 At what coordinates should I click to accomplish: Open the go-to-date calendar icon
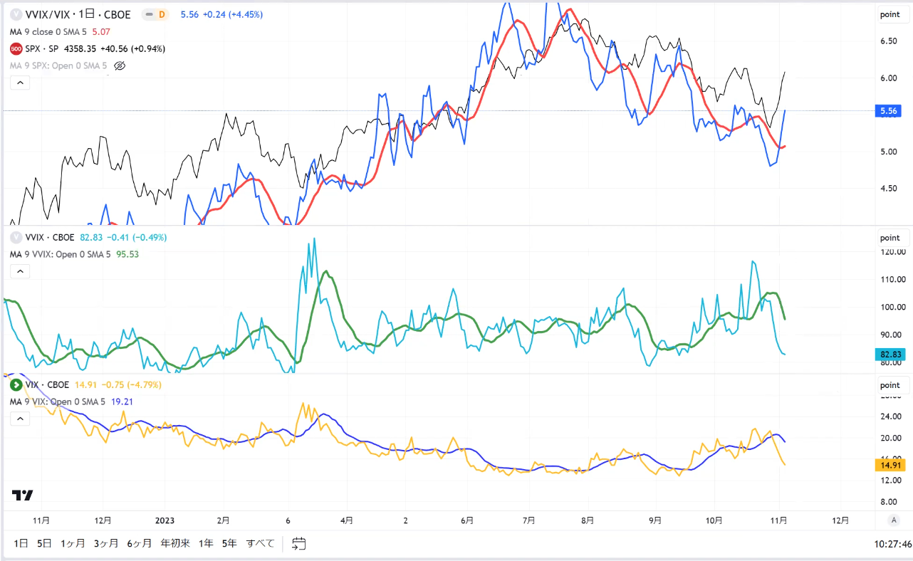299,543
